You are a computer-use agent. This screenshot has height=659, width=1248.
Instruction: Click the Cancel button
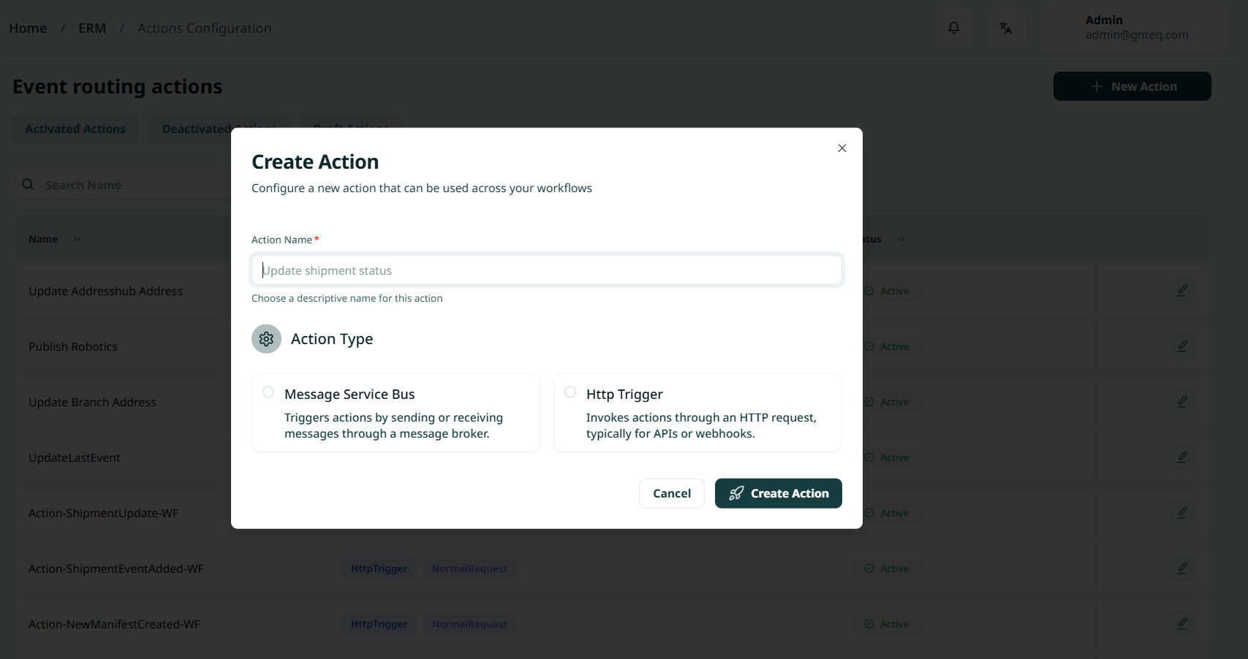672,493
